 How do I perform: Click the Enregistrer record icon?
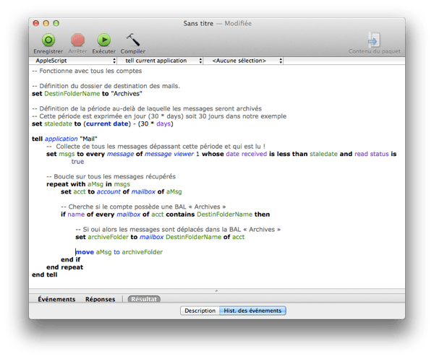(x=48, y=40)
